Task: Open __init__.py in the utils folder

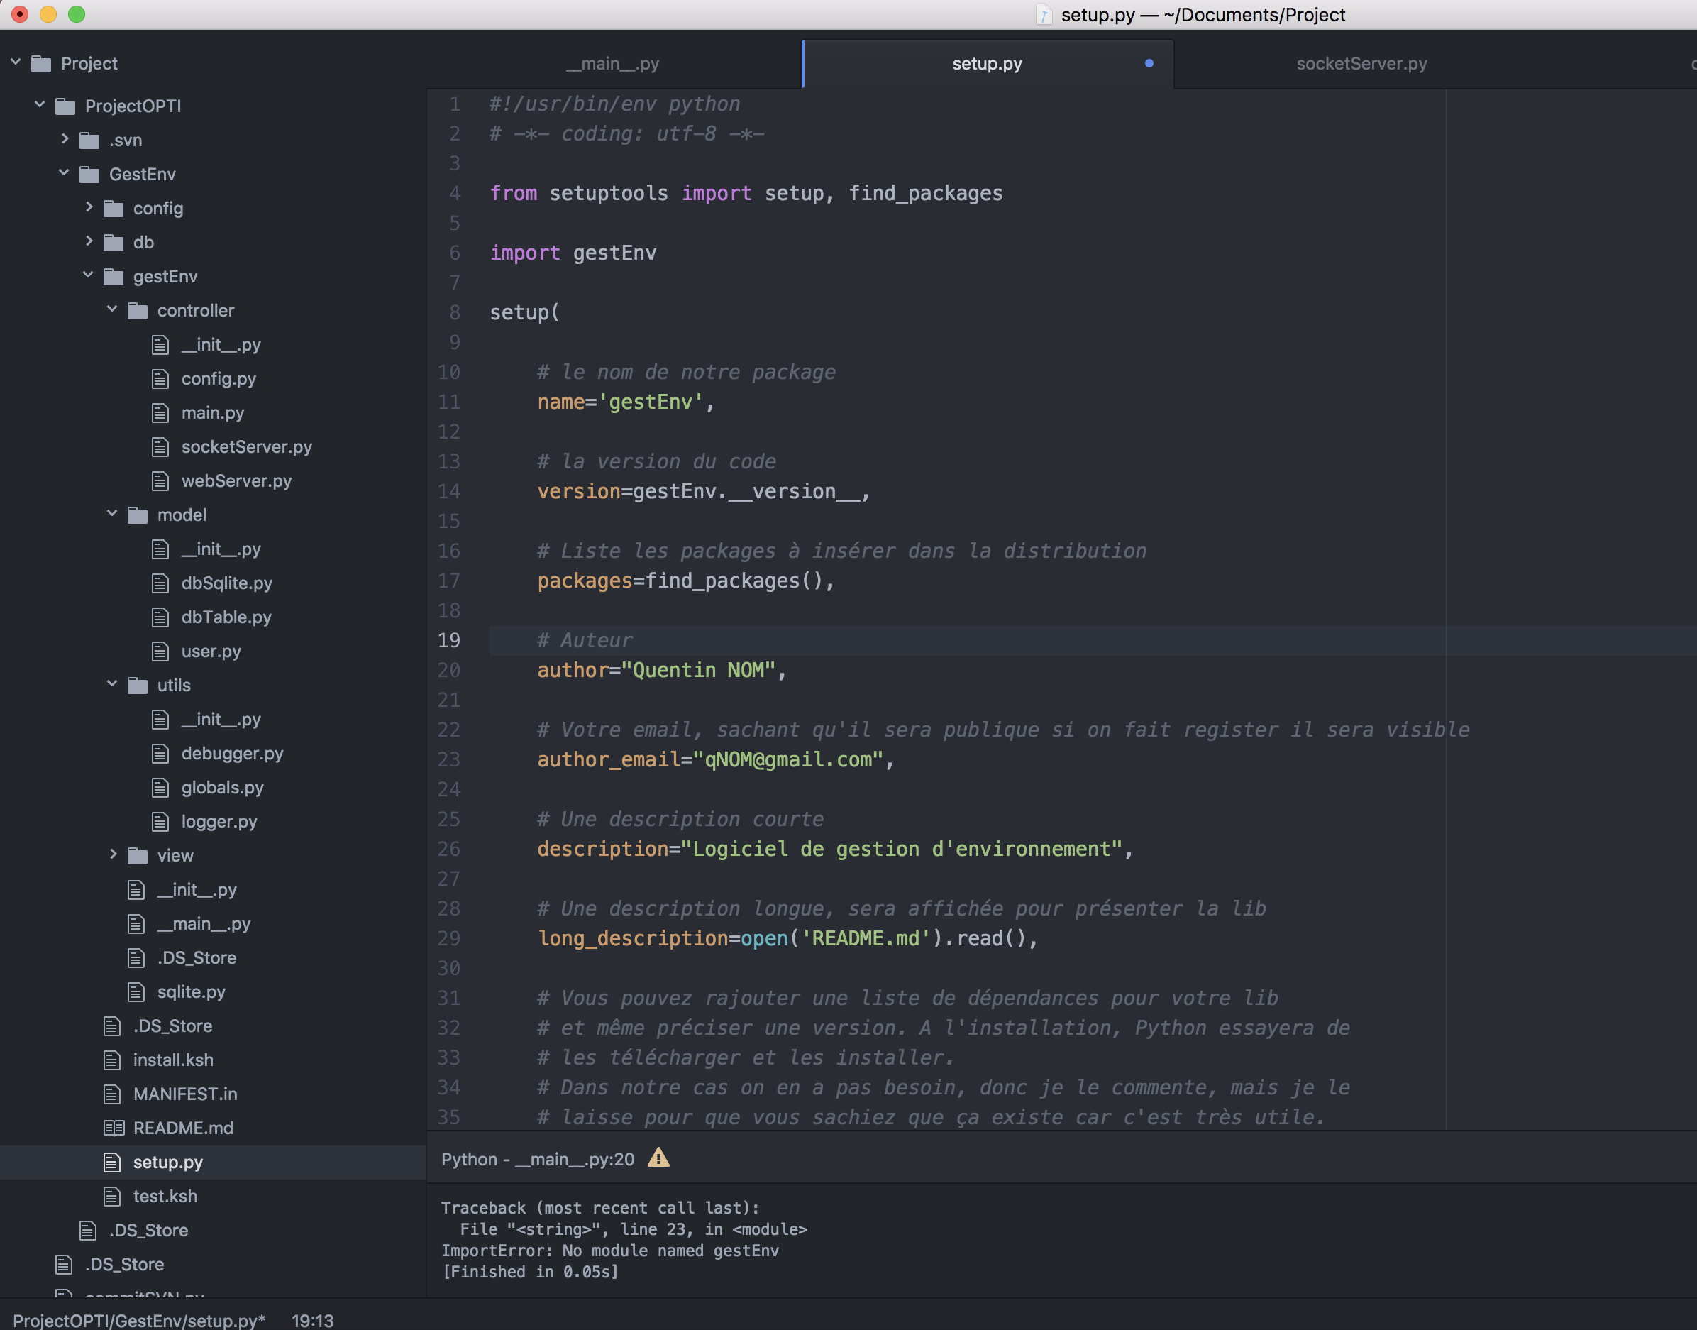Action: pyautogui.click(x=221, y=720)
